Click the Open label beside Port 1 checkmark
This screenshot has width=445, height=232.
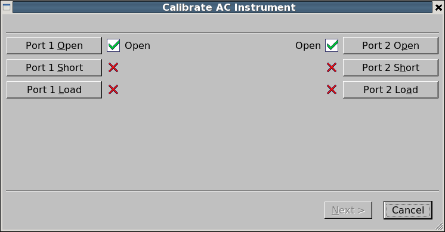137,46
